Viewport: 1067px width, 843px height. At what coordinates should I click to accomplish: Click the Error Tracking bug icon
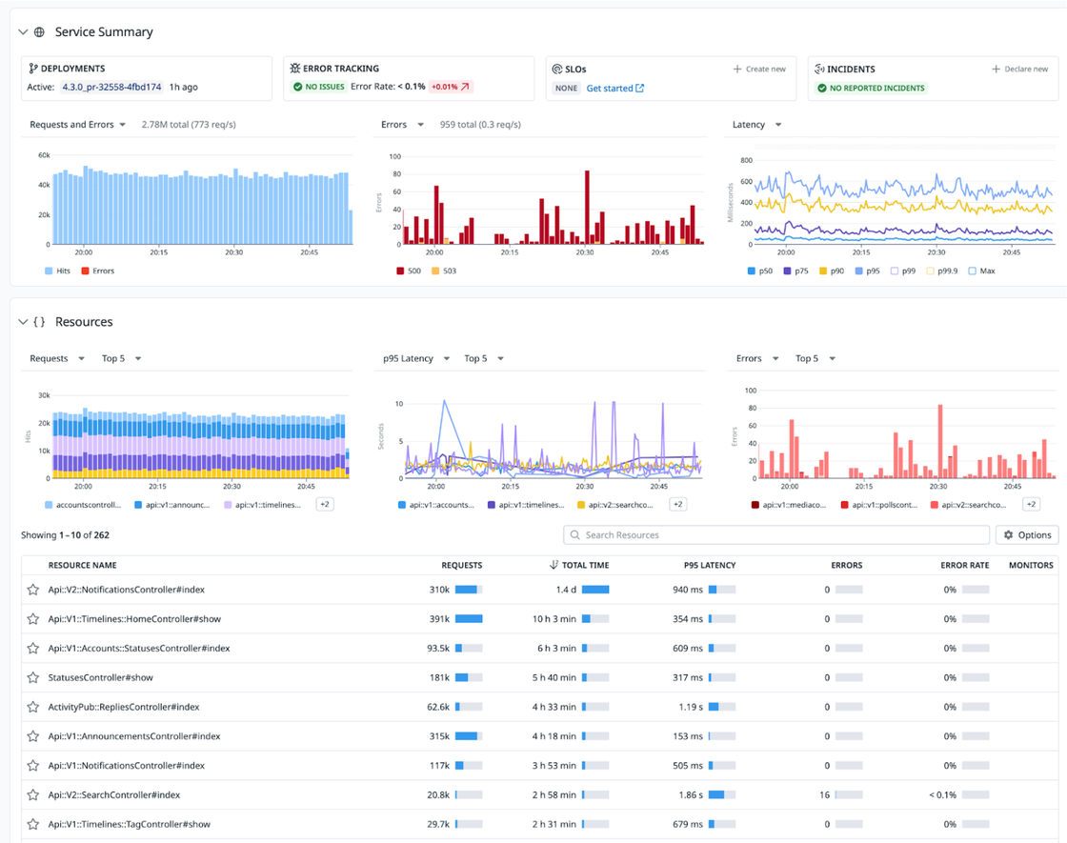[x=295, y=68]
